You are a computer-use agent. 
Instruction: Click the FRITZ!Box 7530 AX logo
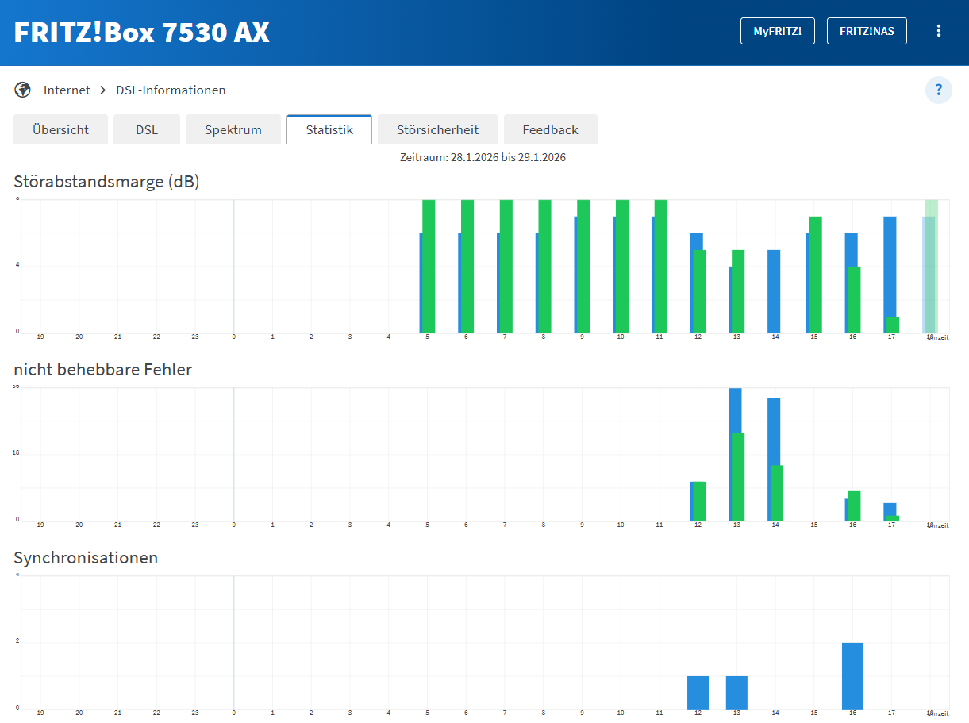click(x=142, y=32)
